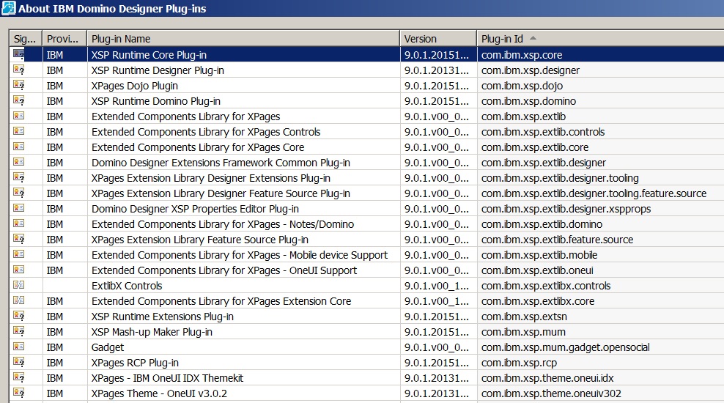The image size is (724, 403).
Task: Click IBM provider cell in XPages Dojo Plugin row
Action: click(x=64, y=86)
